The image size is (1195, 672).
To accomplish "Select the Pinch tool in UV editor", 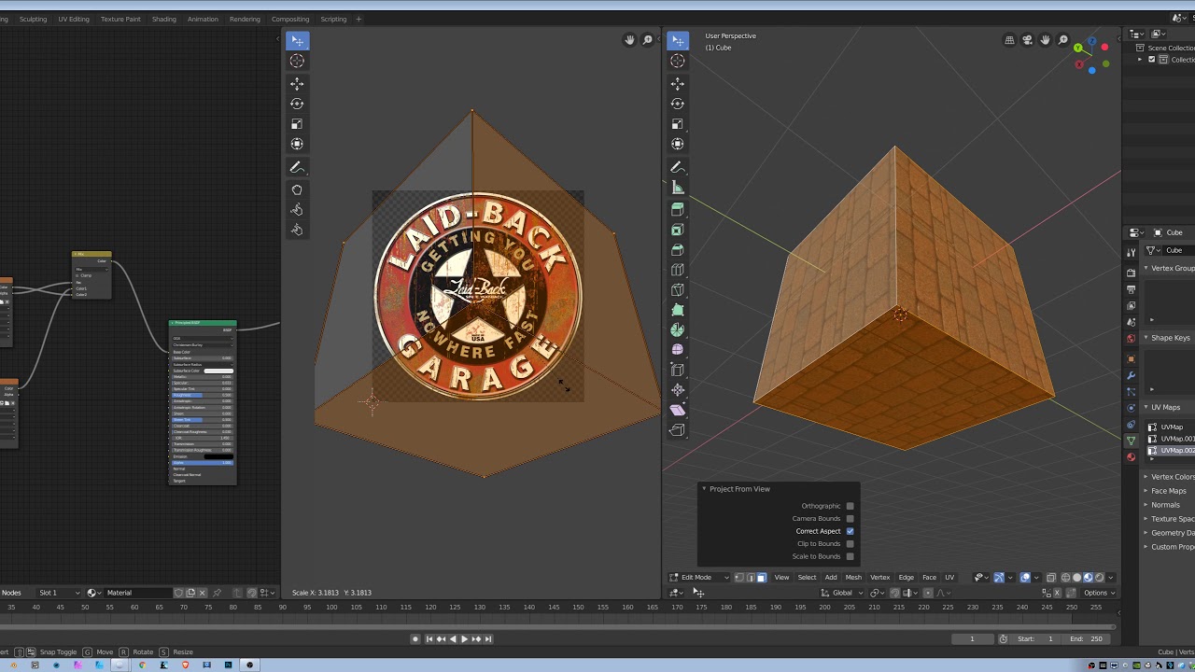I will tap(297, 230).
